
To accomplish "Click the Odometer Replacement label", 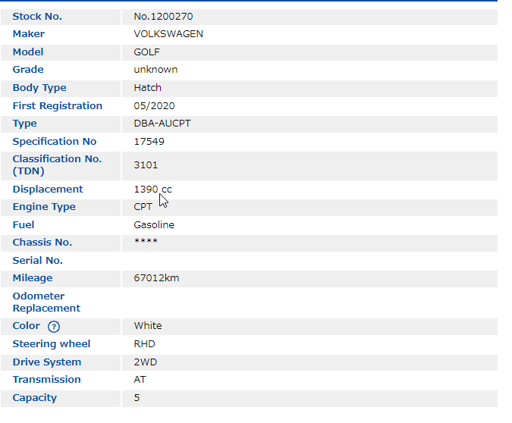I will 46,302.
